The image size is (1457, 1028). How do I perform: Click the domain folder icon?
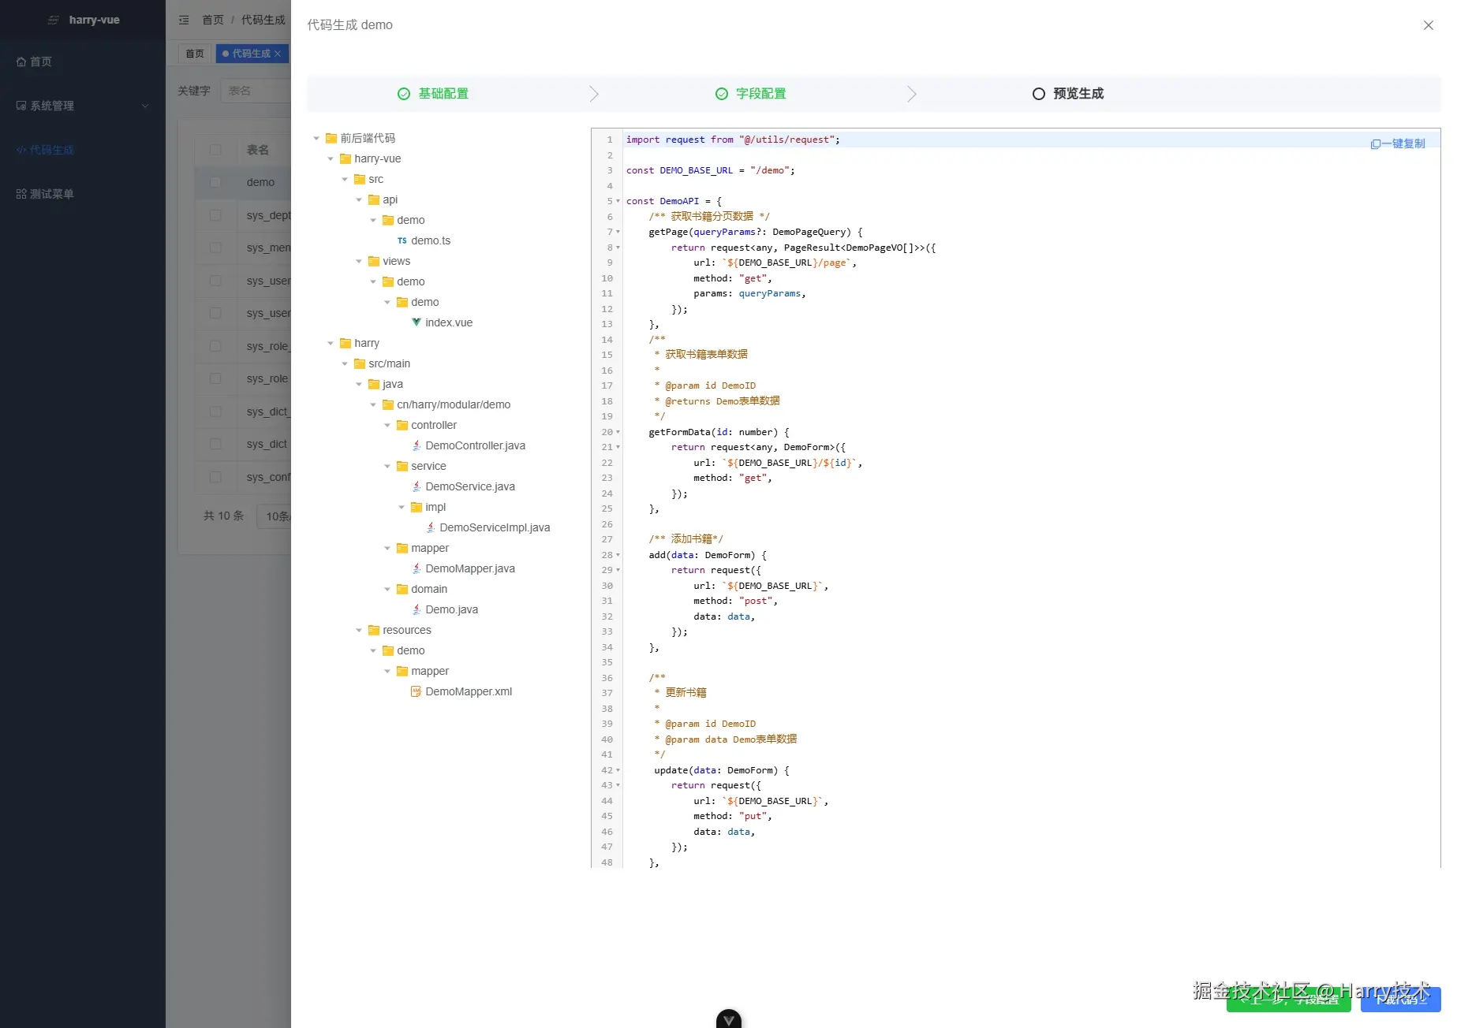(402, 589)
